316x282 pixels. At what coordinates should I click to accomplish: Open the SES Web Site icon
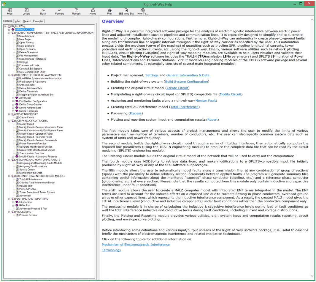click(x=126, y=12)
